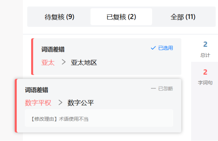Viewport: 218px width, 141px height.
Task: Select the 已复核 (2) tab
Action: click(x=121, y=17)
